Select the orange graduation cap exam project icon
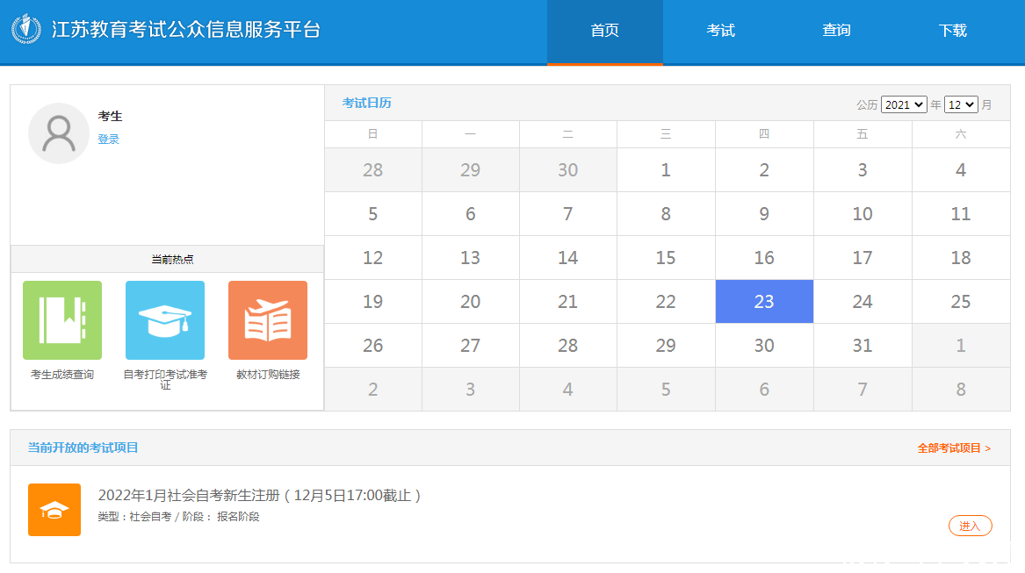Image resolution: width=1025 pixels, height=573 pixels. click(x=54, y=510)
